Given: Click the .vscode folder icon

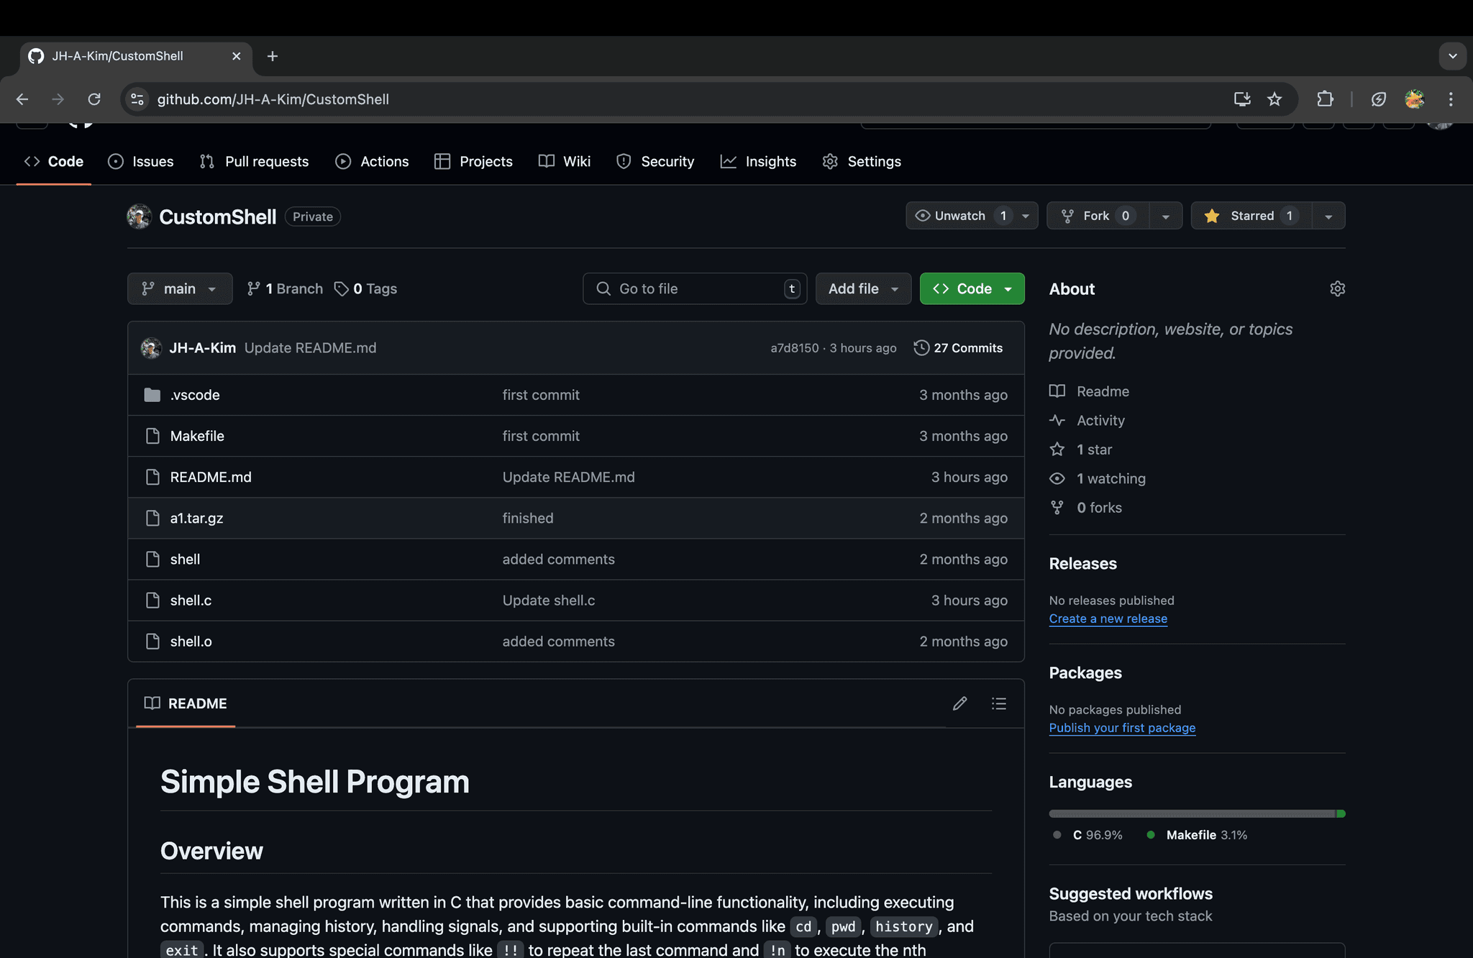Looking at the screenshot, I should point(152,395).
